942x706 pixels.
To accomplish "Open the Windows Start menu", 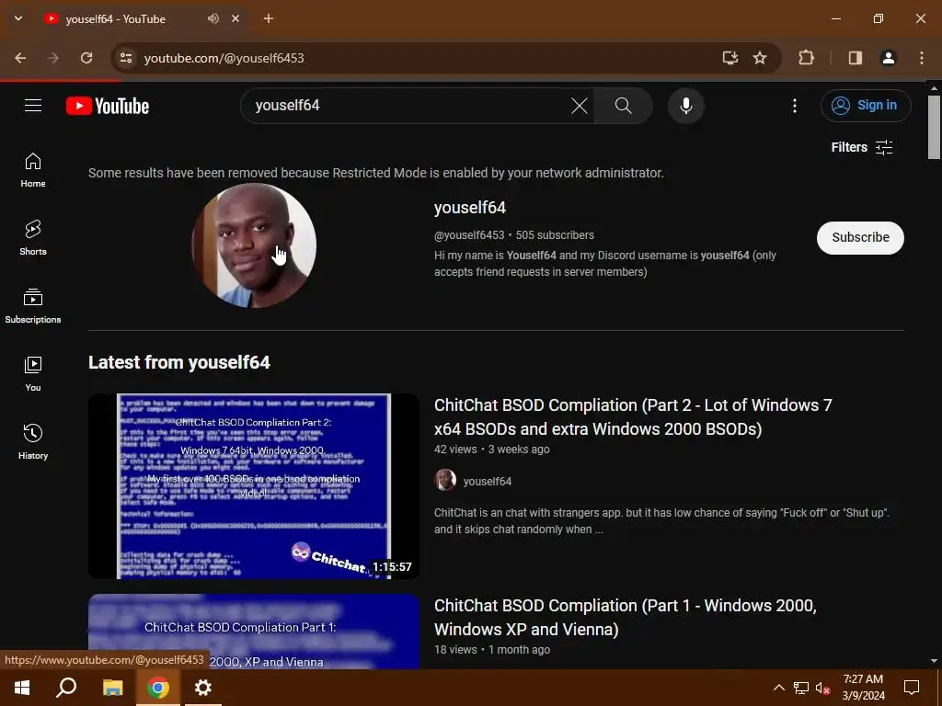I will (22, 688).
